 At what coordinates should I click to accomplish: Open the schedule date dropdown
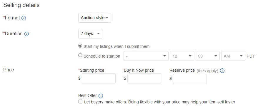click(146, 56)
